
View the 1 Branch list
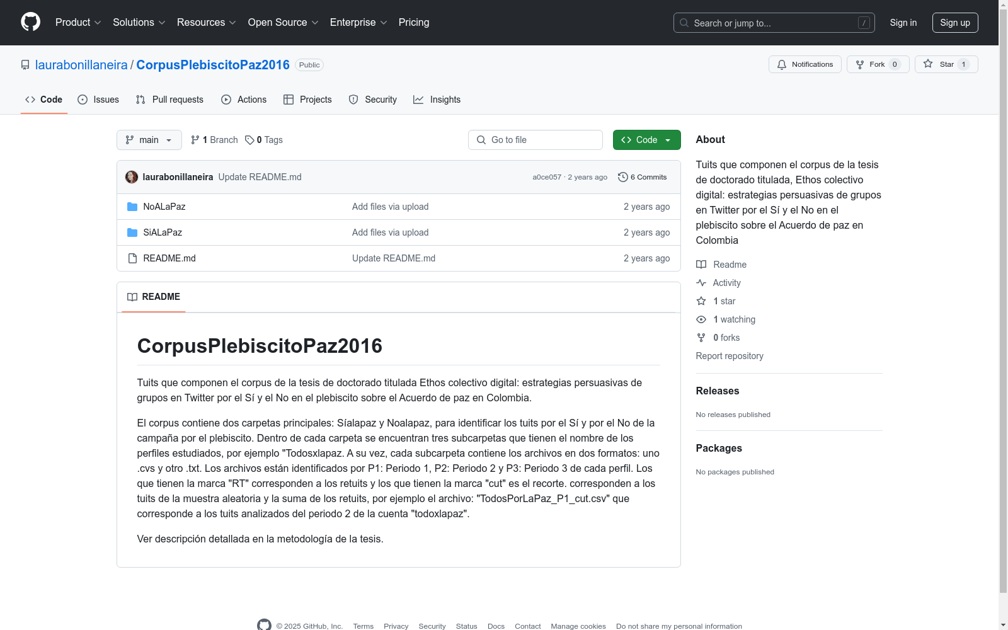tap(214, 140)
